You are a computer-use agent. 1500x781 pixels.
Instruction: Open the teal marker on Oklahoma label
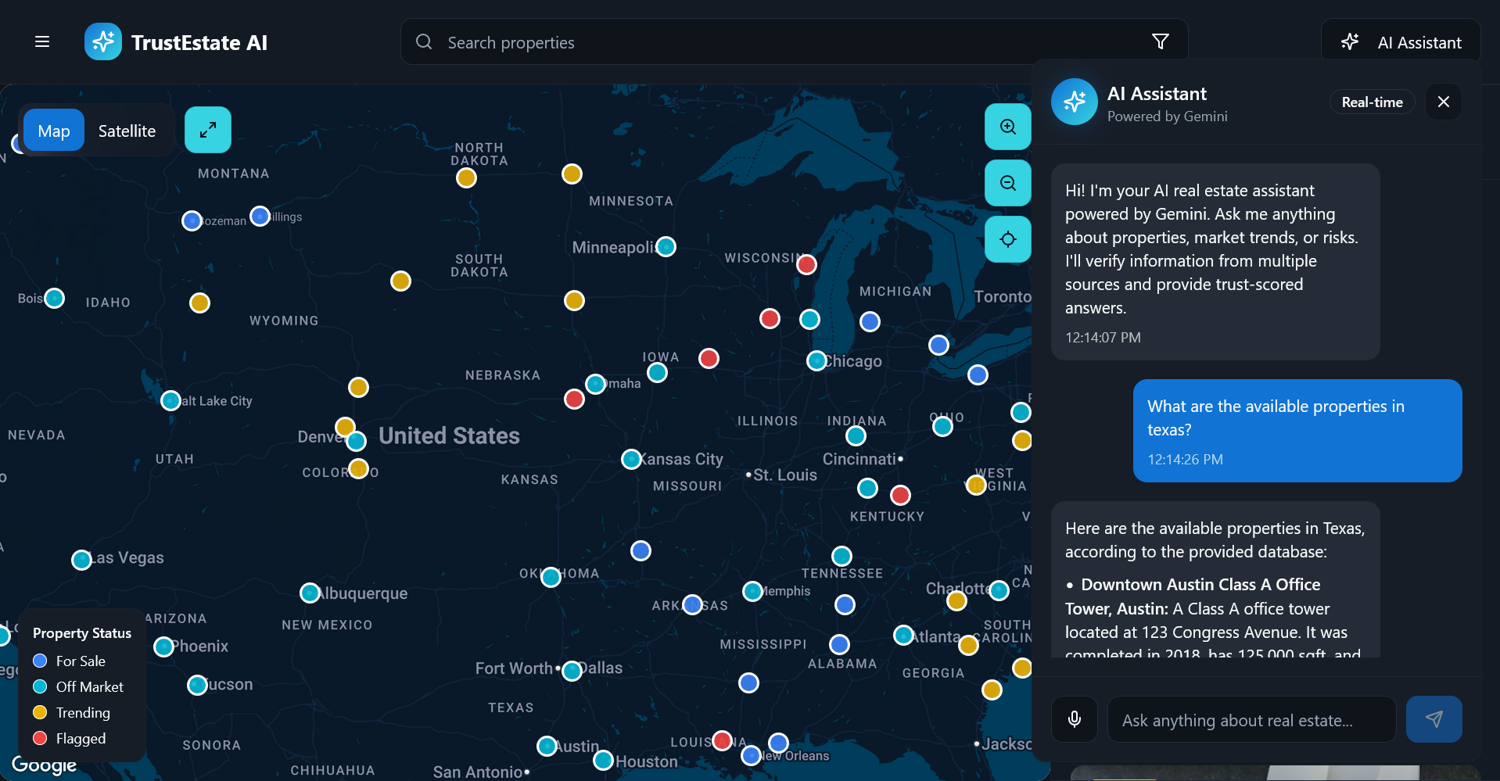coord(551,577)
